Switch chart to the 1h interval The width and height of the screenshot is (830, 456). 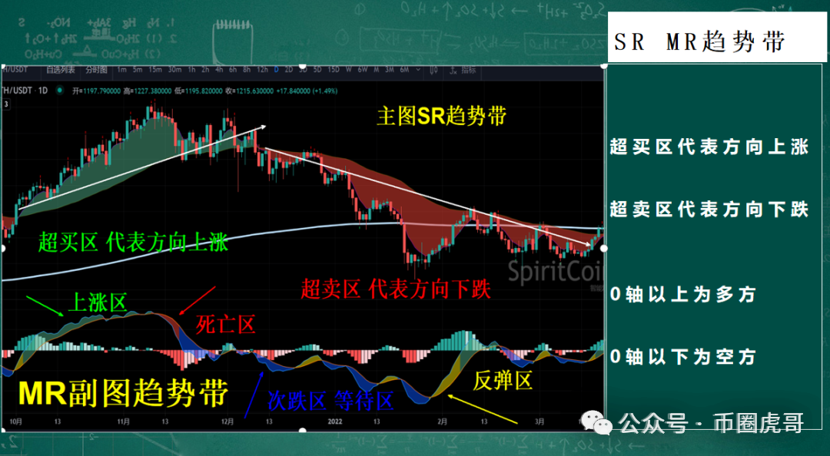click(x=192, y=70)
